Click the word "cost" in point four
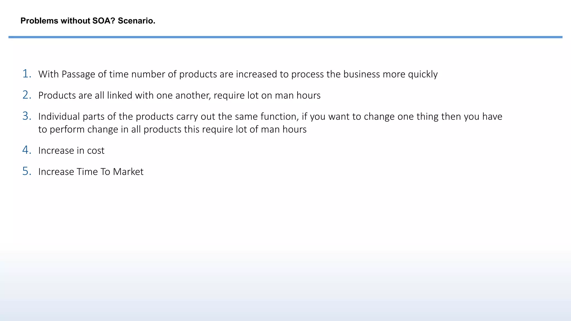 96,150
